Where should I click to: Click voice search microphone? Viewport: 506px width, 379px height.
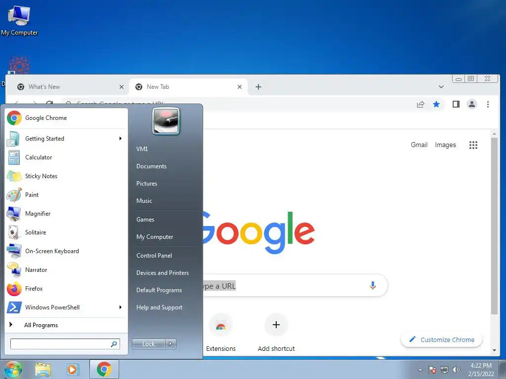pyautogui.click(x=373, y=285)
